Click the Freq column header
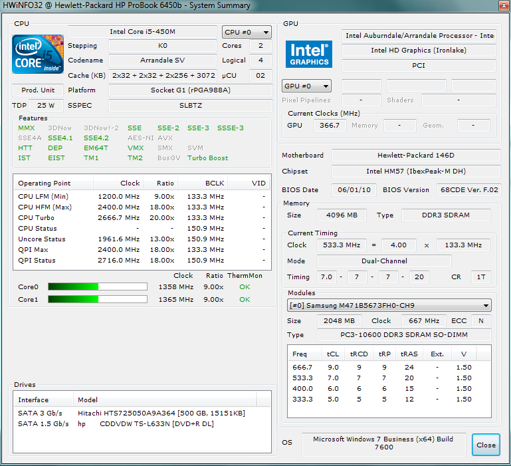Screen dimensions: 511x466 coord(305,354)
